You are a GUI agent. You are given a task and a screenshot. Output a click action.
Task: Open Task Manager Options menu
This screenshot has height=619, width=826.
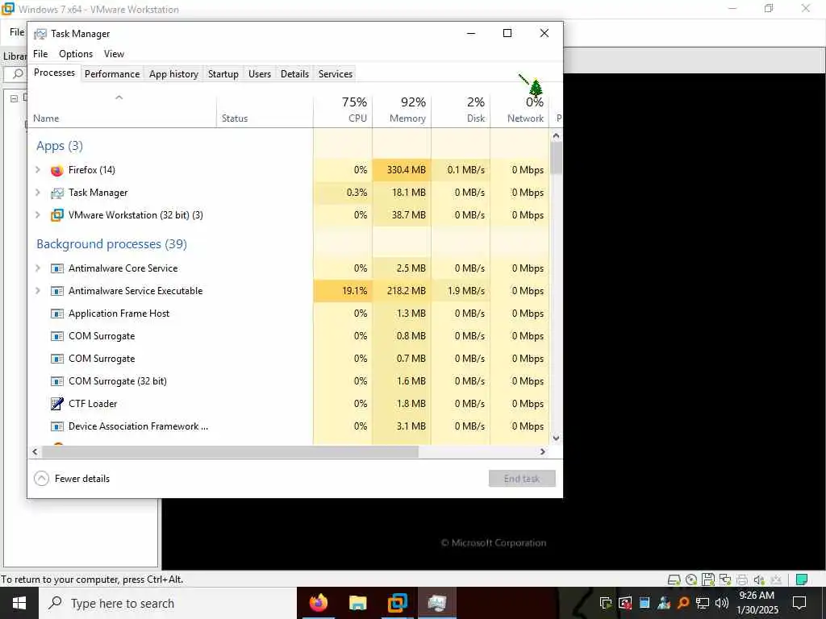[x=76, y=54]
